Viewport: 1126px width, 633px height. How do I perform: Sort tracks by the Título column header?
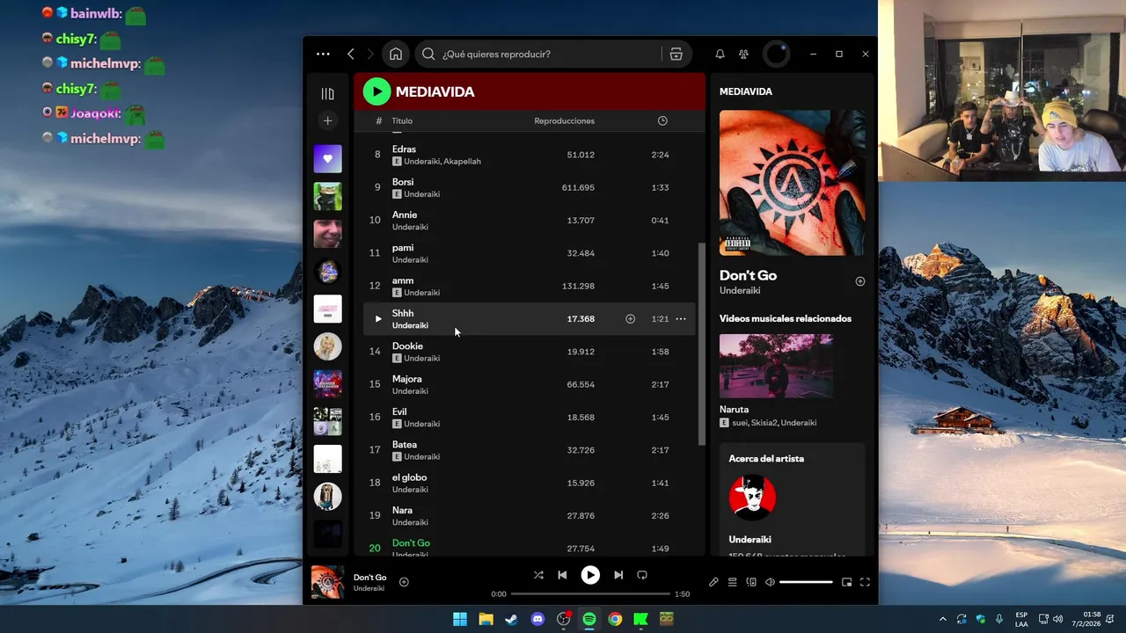[402, 120]
